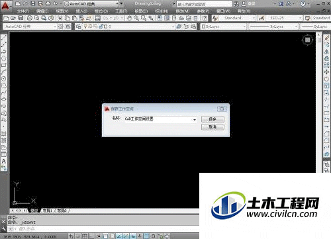Image resolution: width=331 pixels, height=239 pixels.
Task: Select the Erase tool in Modify toolbar
Action: click(x=326, y=38)
